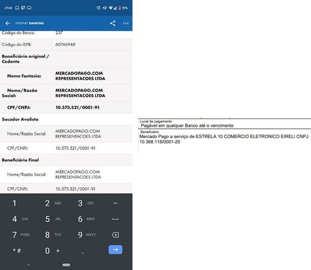Tap the asterisk hash key
The height and width of the screenshot is (270, 311).
(x=17, y=251)
